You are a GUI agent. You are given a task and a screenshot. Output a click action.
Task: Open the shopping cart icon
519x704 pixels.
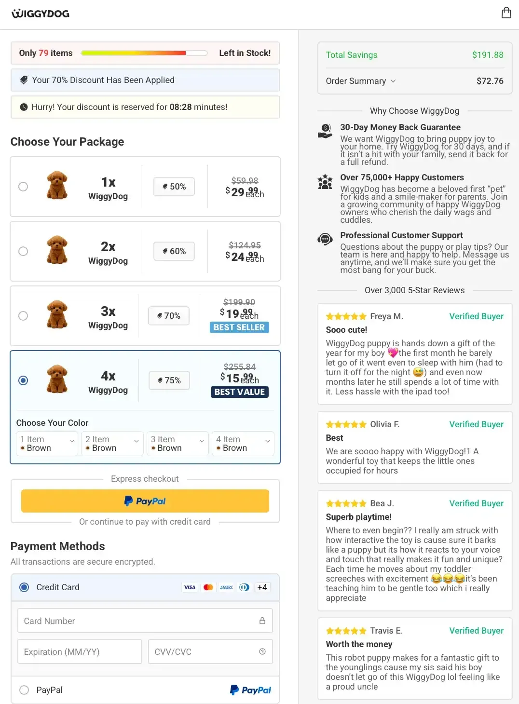coord(506,13)
